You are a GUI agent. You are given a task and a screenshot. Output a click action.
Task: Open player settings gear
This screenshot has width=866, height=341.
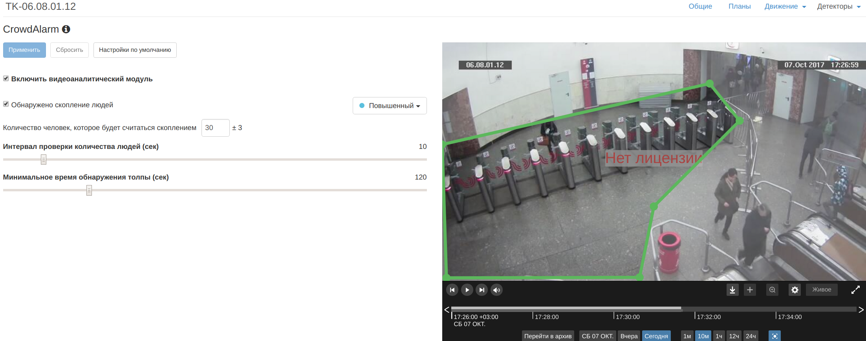click(795, 290)
